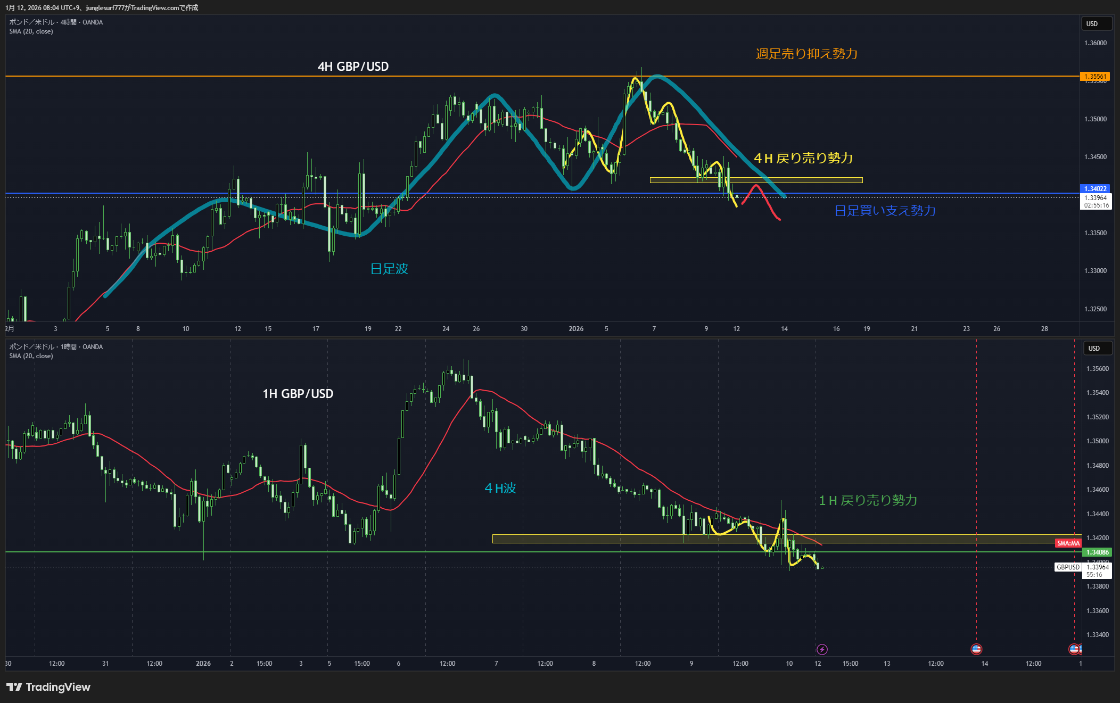This screenshot has width=1120, height=703.
Task: Click the SMA:MA red price label
Action: pos(1068,543)
